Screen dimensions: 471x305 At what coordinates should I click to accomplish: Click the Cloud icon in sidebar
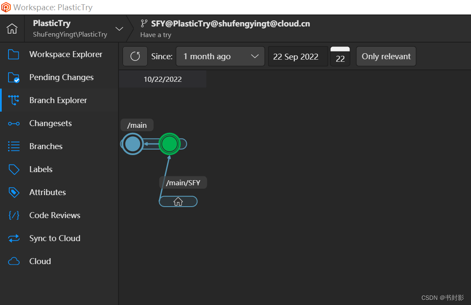[14, 261]
